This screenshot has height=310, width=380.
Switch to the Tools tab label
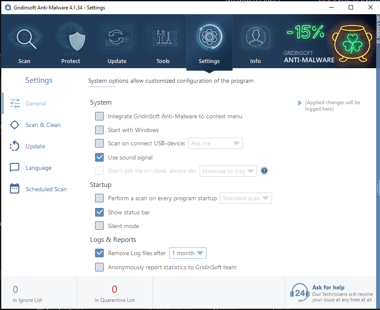pyautogui.click(x=163, y=61)
